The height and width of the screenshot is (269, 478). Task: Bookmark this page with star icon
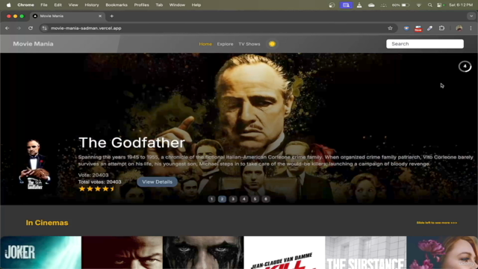click(390, 28)
